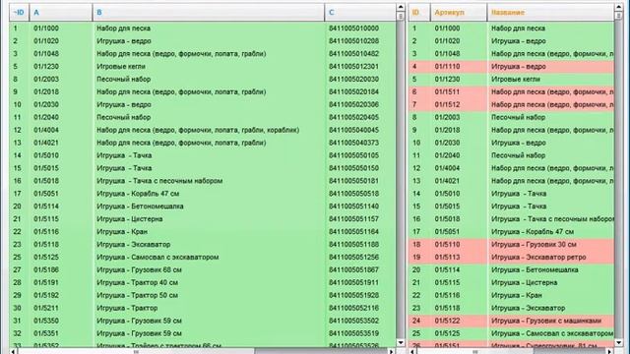Select left cell 8411005053502
The width and height of the screenshot is (630, 354).
pyautogui.click(x=353, y=321)
